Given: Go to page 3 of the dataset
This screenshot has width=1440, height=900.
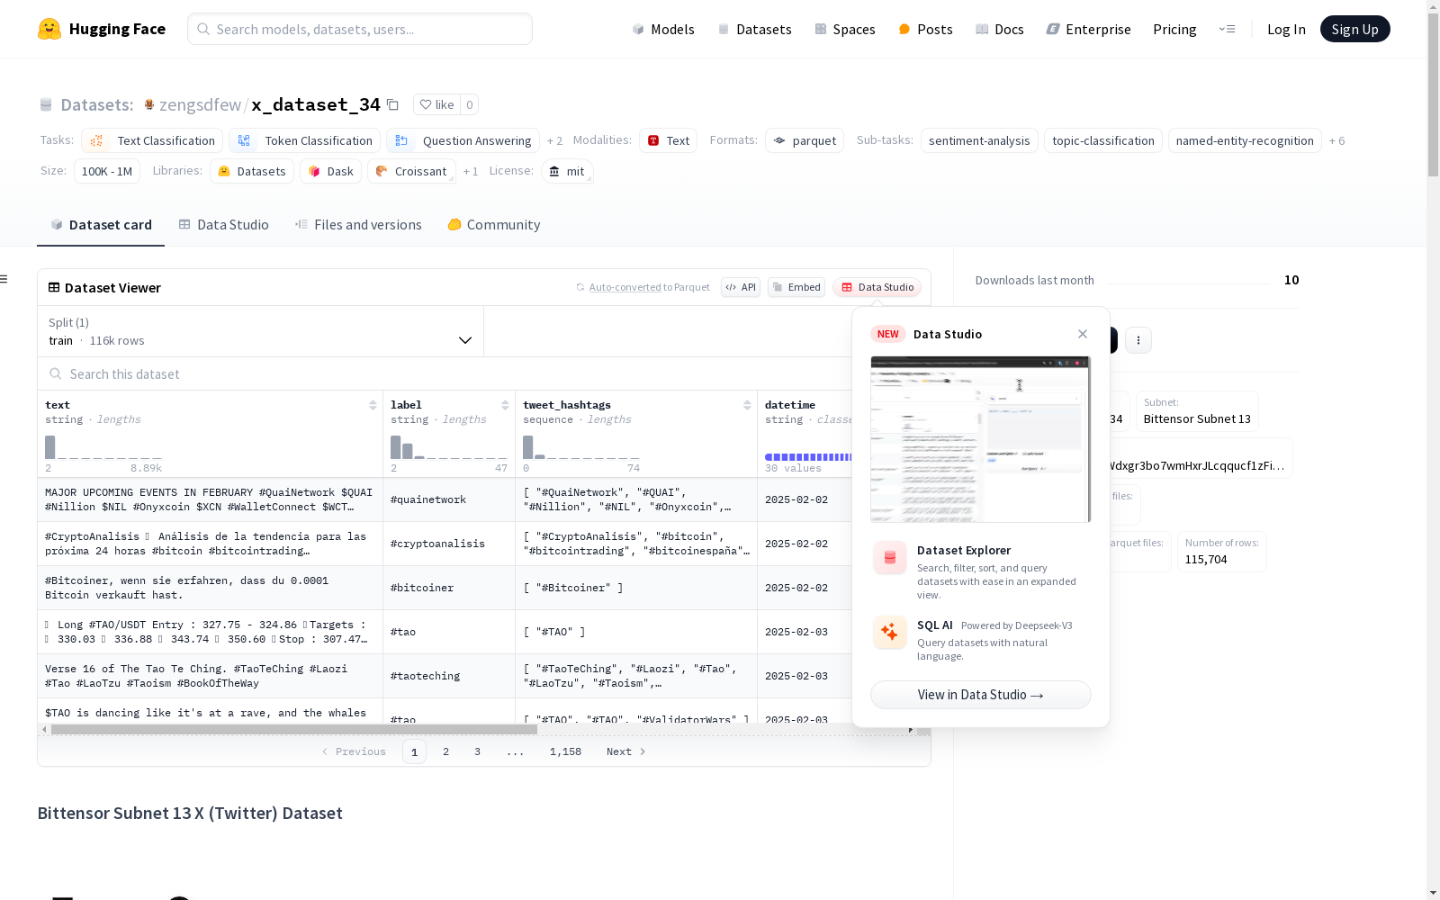Looking at the screenshot, I should (477, 751).
